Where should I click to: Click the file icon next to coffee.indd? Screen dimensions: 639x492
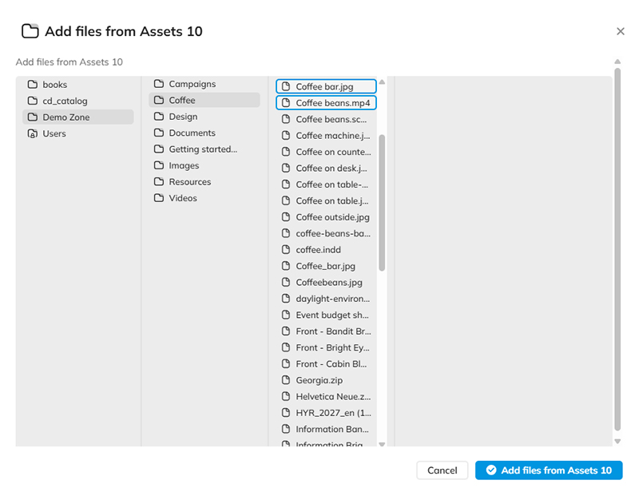click(286, 249)
